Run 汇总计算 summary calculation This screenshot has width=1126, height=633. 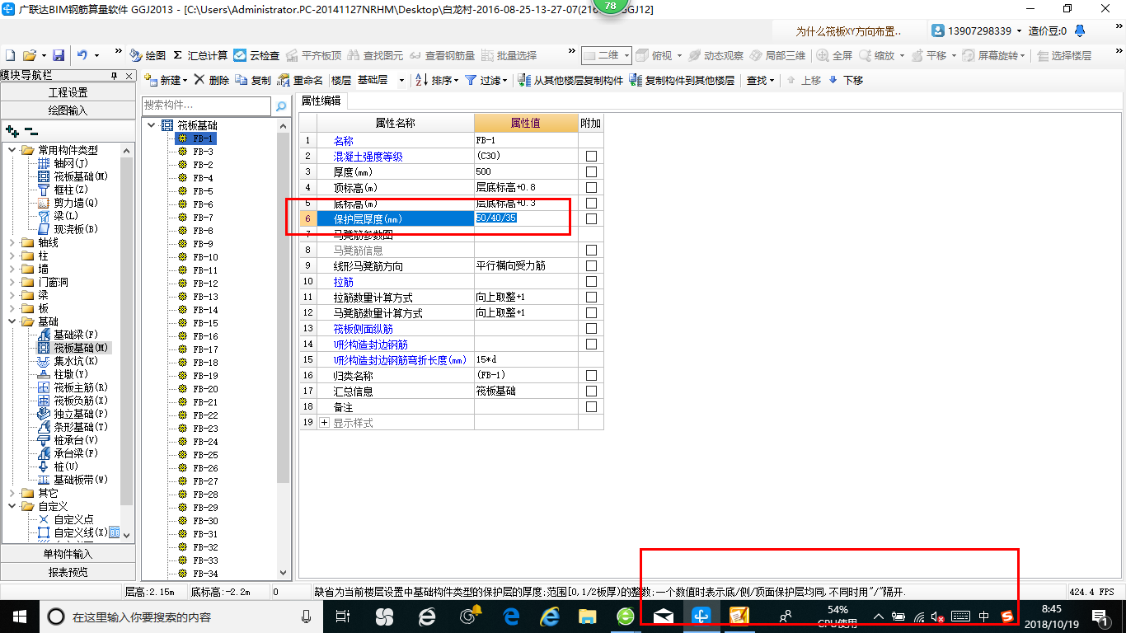point(200,55)
